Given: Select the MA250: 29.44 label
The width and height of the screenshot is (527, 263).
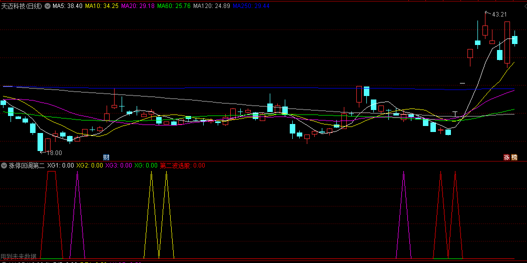Looking at the screenshot, I should [x=251, y=5].
